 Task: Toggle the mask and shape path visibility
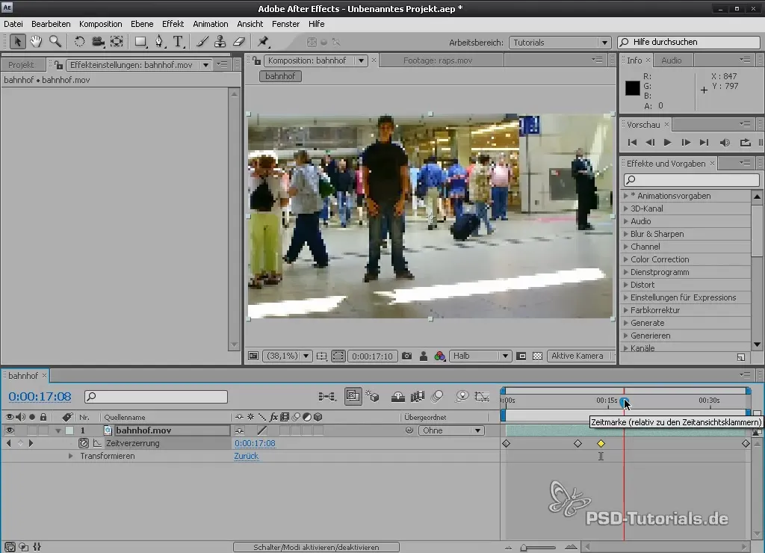[338, 356]
